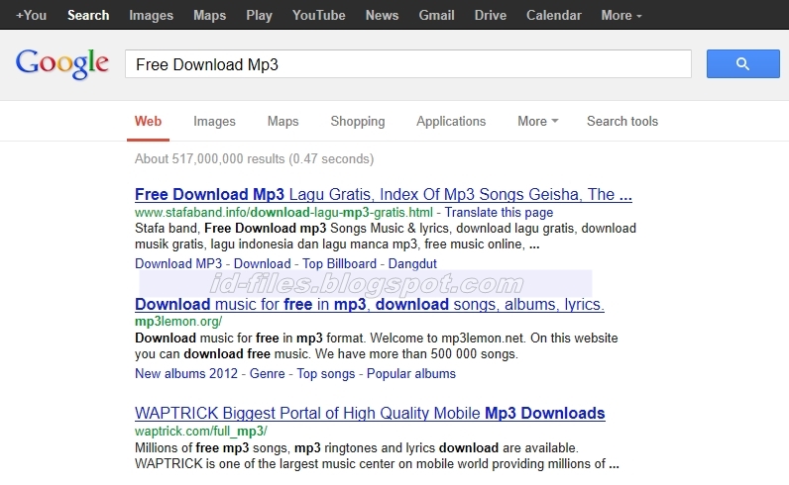Open Maps in the top black bar
Image resolution: width=789 pixels, height=485 pixels.
coord(209,16)
